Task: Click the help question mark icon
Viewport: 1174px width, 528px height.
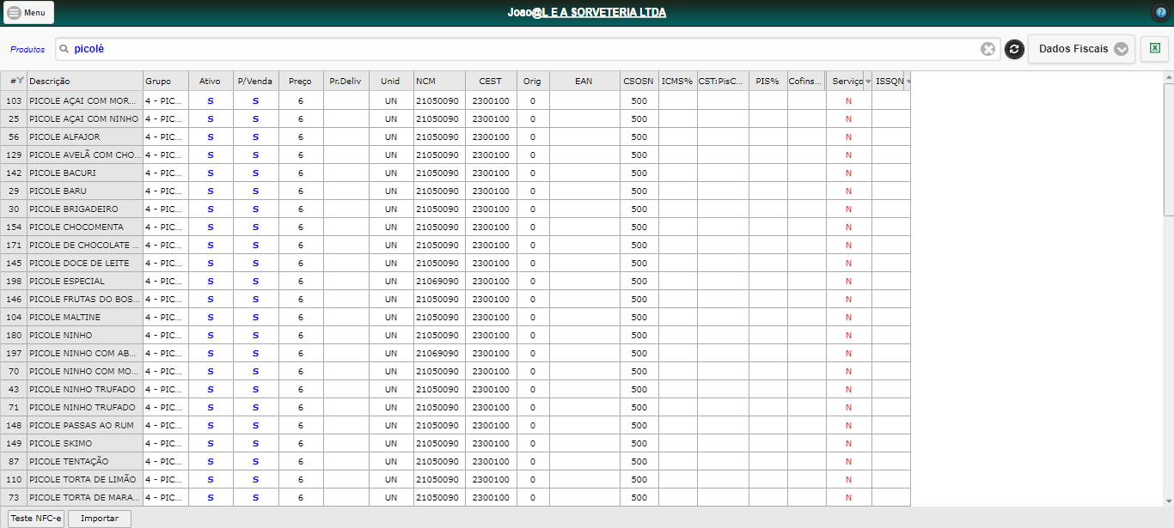Action: click(x=1160, y=13)
